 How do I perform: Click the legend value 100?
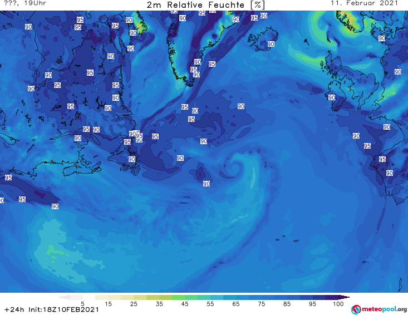(x=338, y=304)
